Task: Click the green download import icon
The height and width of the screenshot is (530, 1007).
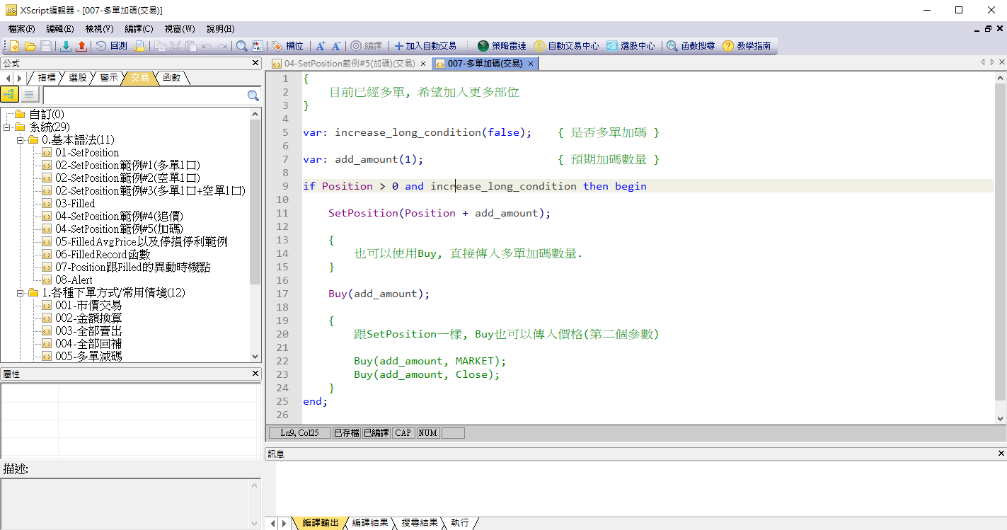Action: pyautogui.click(x=66, y=46)
